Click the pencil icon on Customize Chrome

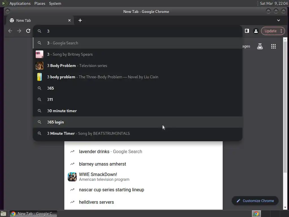click(238, 201)
